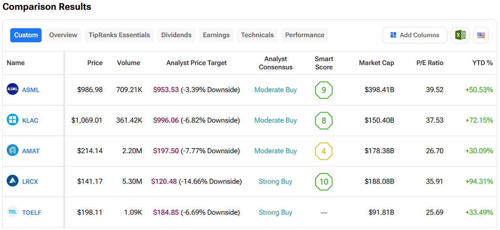Open the ASML ticker link
500x230 pixels.
31,90
